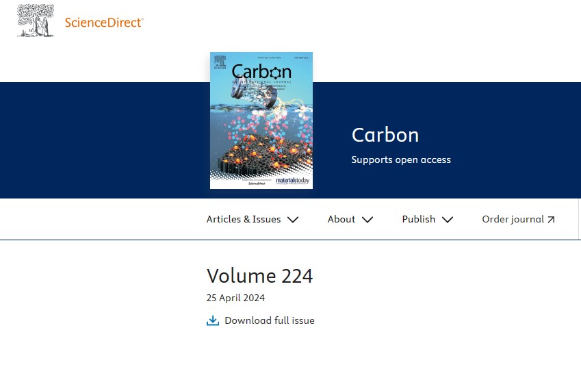Image resolution: width=581 pixels, height=371 pixels.
Task: Click the materialstoday logo on cover
Action: point(292,181)
